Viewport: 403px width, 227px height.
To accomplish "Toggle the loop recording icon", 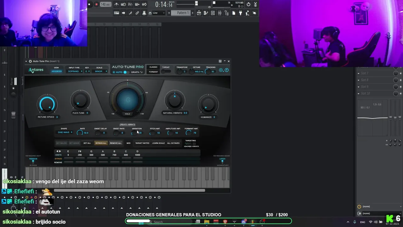I will click(144, 4).
